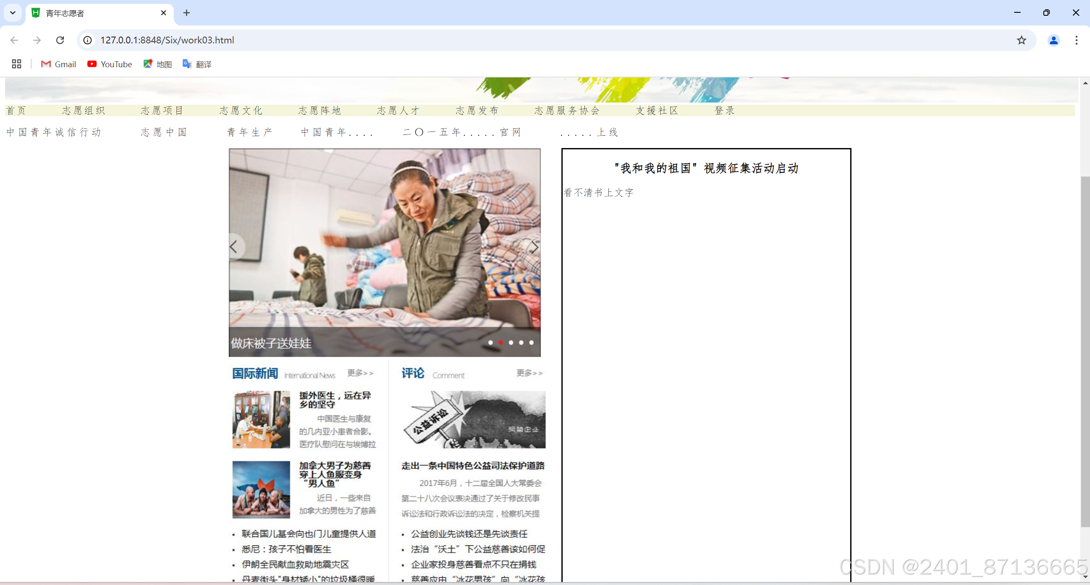The image size is (1090, 585).
Task: Click the 登录 login link
Action: (725, 111)
